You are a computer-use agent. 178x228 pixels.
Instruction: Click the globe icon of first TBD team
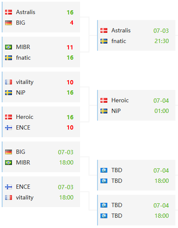point(104,170)
